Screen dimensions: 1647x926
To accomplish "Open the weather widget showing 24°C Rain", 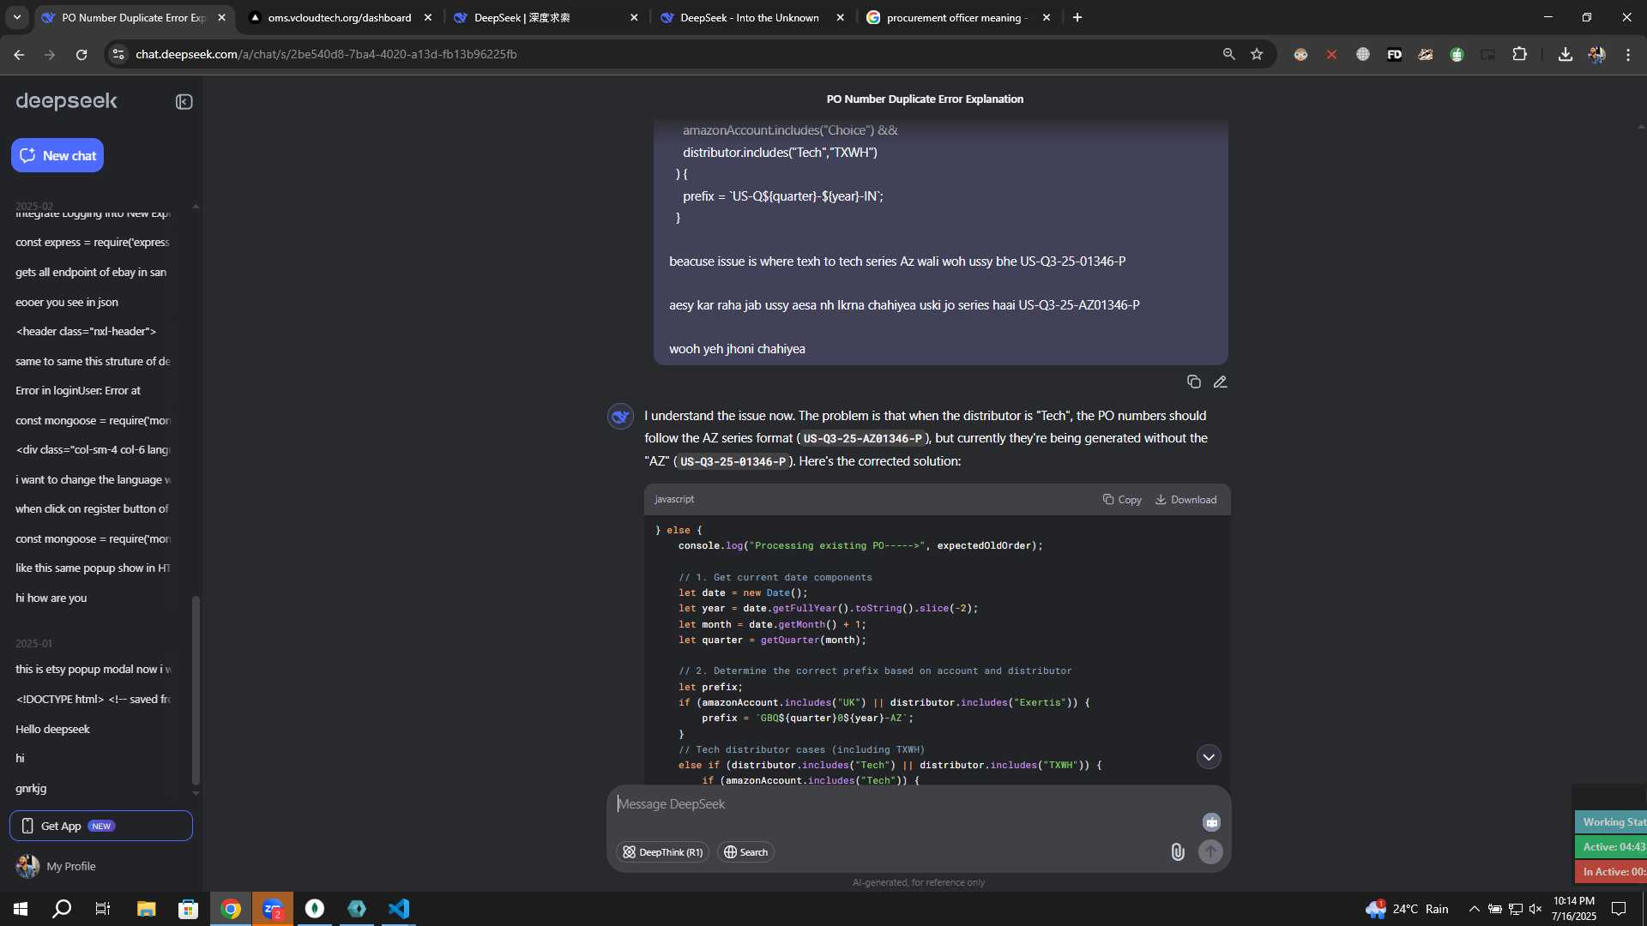I will tap(1407, 909).
